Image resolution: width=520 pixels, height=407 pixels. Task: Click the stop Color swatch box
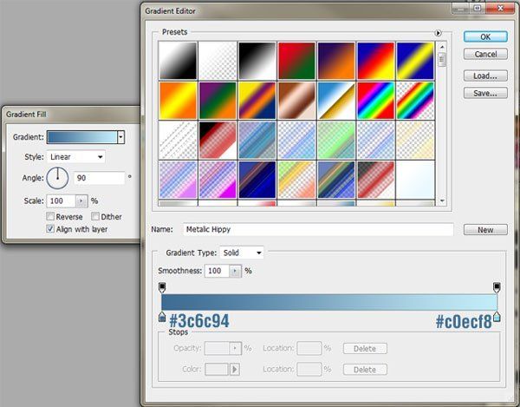click(217, 369)
